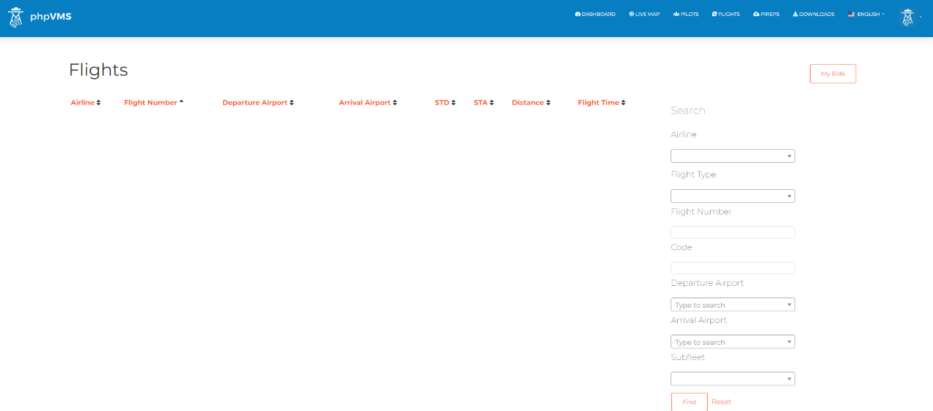Open the user avatar menu
Viewport: 933px width, 411px height.
pyautogui.click(x=907, y=17)
